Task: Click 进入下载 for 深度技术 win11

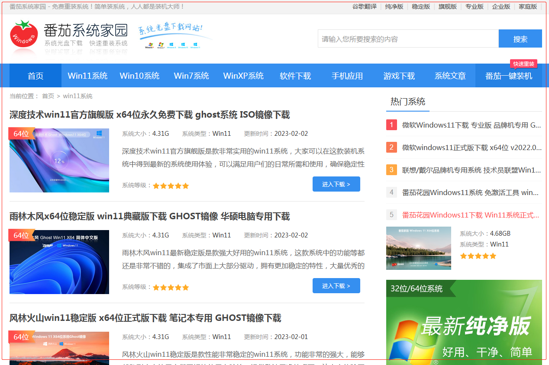Action: pos(336,184)
